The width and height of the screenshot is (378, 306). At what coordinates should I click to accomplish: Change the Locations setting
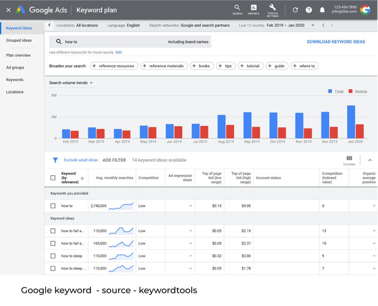coord(77,25)
